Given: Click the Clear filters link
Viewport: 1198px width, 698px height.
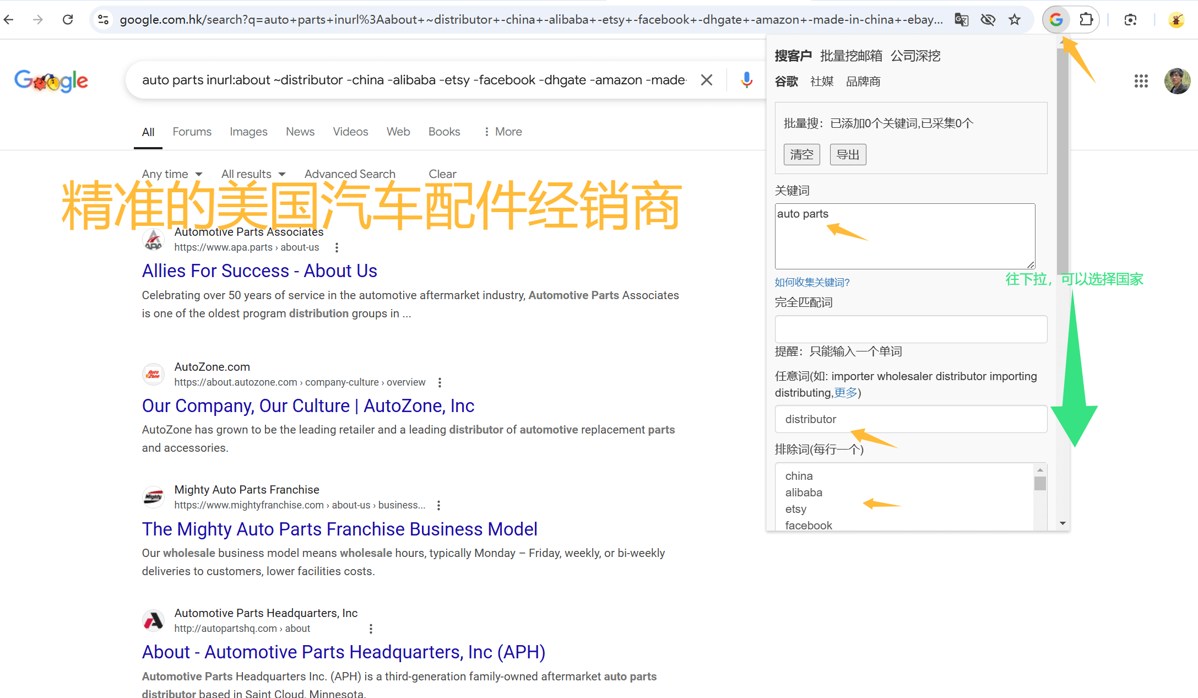Looking at the screenshot, I should pyautogui.click(x=442, y=174).
